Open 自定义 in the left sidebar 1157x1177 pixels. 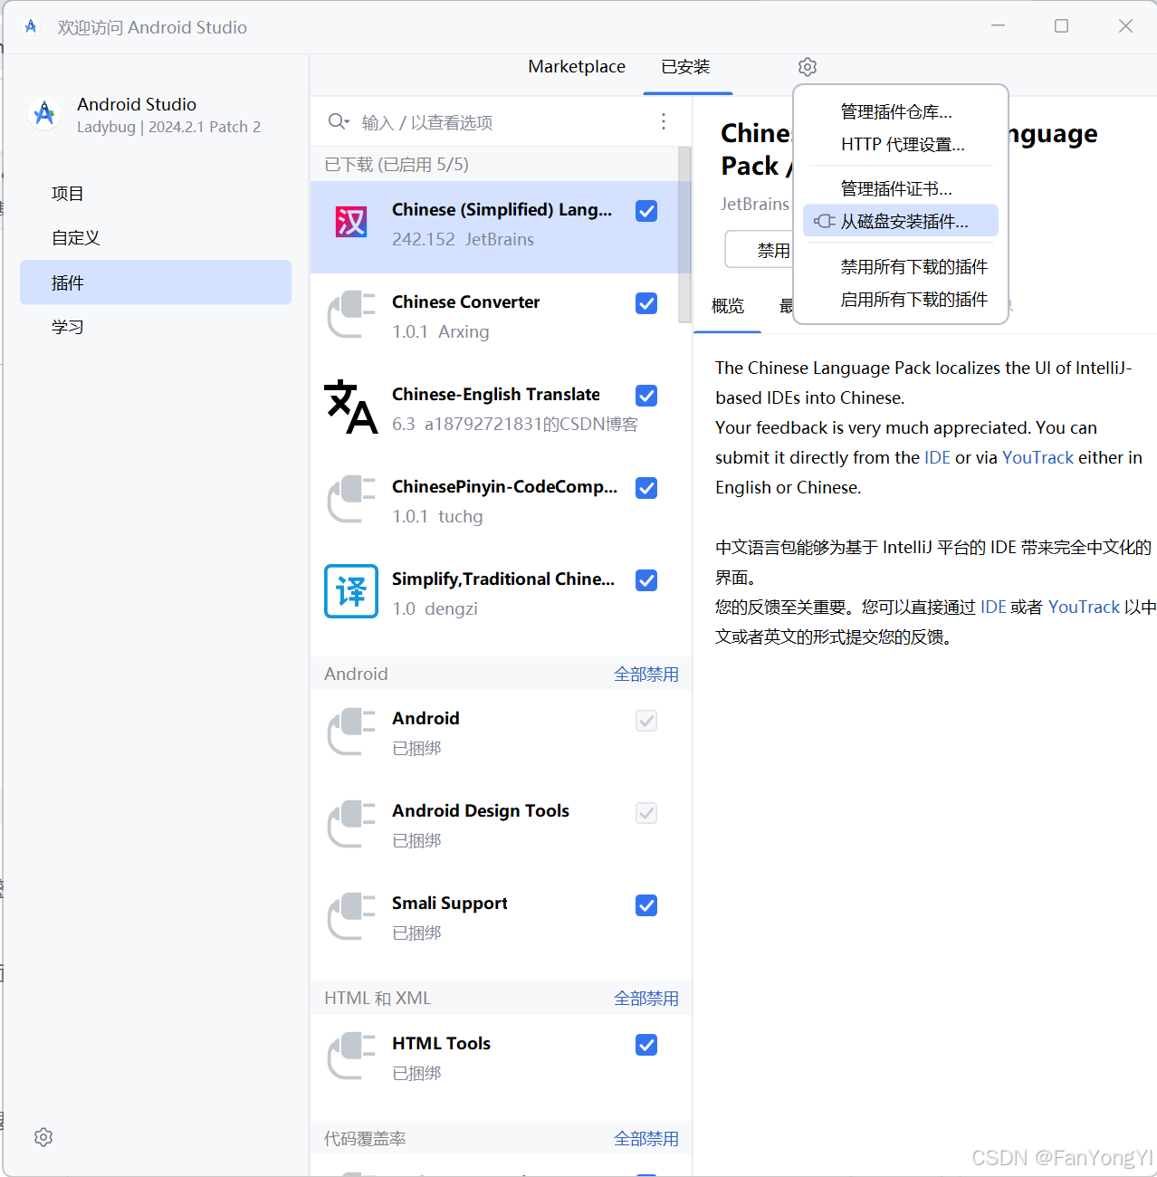pos(156,238)
